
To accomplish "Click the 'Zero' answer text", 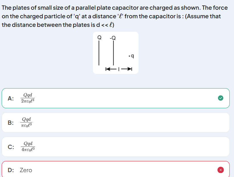I will click(x=26, y=170).
